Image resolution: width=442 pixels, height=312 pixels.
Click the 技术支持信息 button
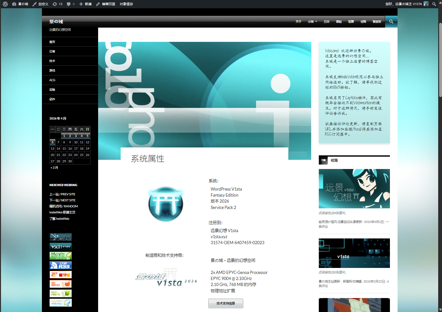point(226,303)
